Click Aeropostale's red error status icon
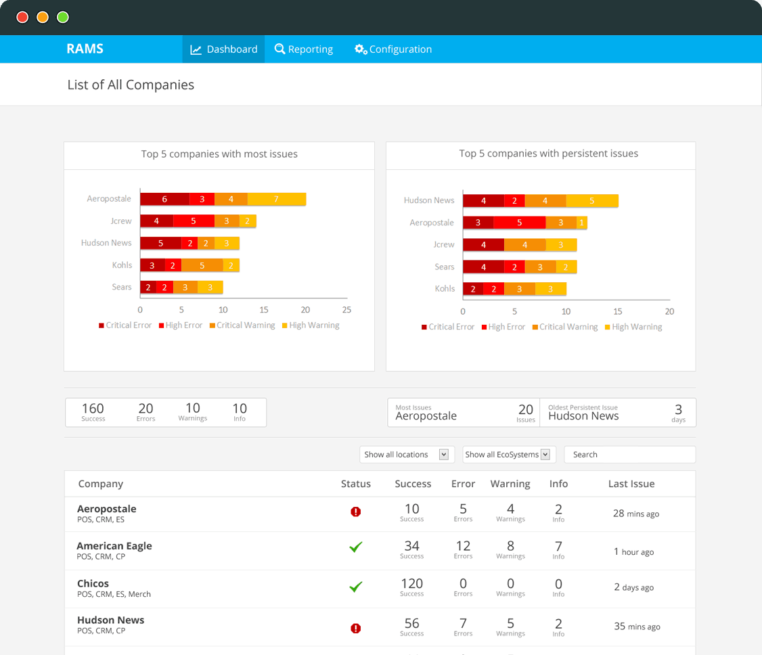The height and width of the screenshot is (655, 762). pos(356,512)
